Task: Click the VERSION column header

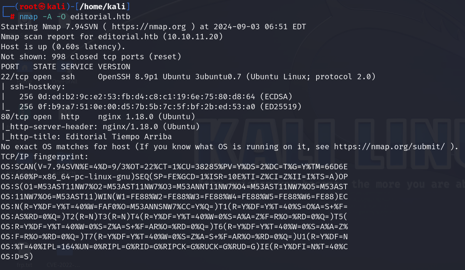Action: (114, 67)
